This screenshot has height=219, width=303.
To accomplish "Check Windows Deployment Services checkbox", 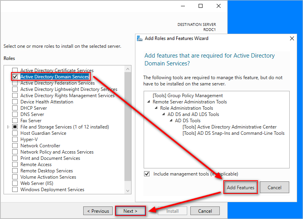I will 15,190.
